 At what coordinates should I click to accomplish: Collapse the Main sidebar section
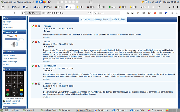coord(24,18)
